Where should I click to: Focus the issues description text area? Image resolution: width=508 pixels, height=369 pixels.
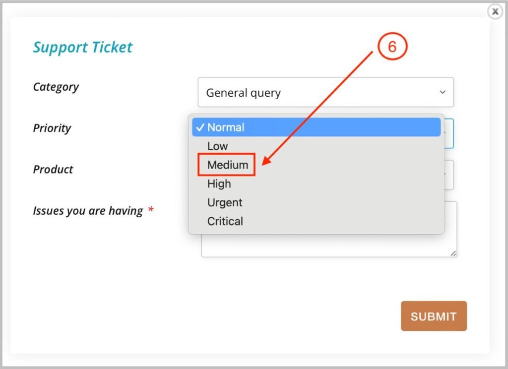coord(328,245)
